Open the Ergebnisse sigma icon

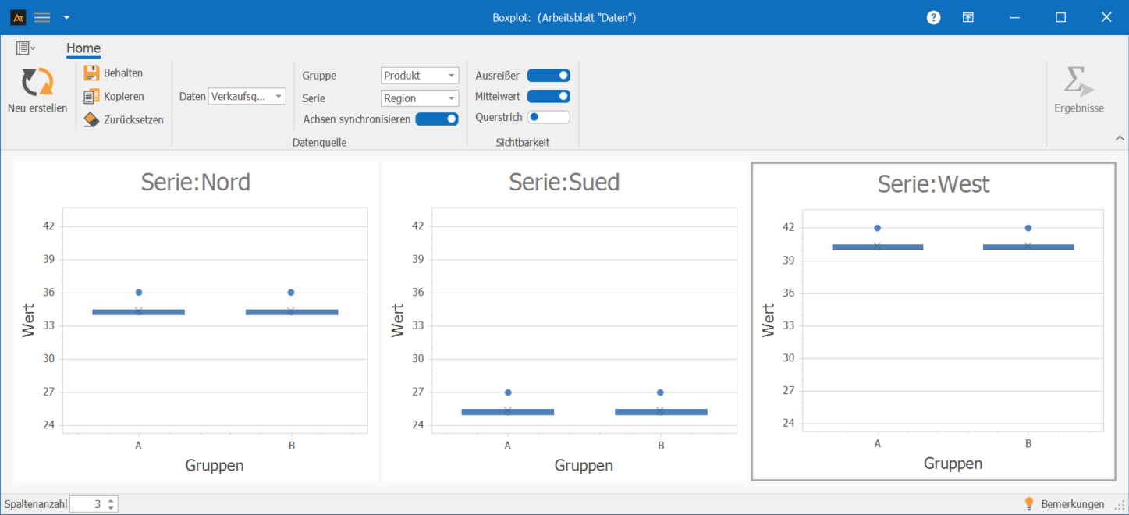[1078, 82]
